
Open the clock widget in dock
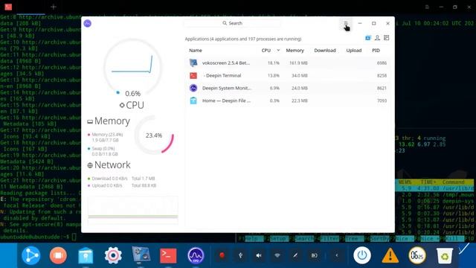417,255
